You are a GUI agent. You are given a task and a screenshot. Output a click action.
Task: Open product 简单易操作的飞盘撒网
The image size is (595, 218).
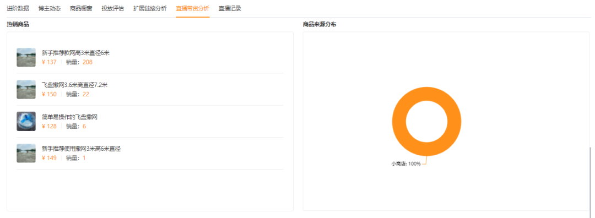coord(69,117)
